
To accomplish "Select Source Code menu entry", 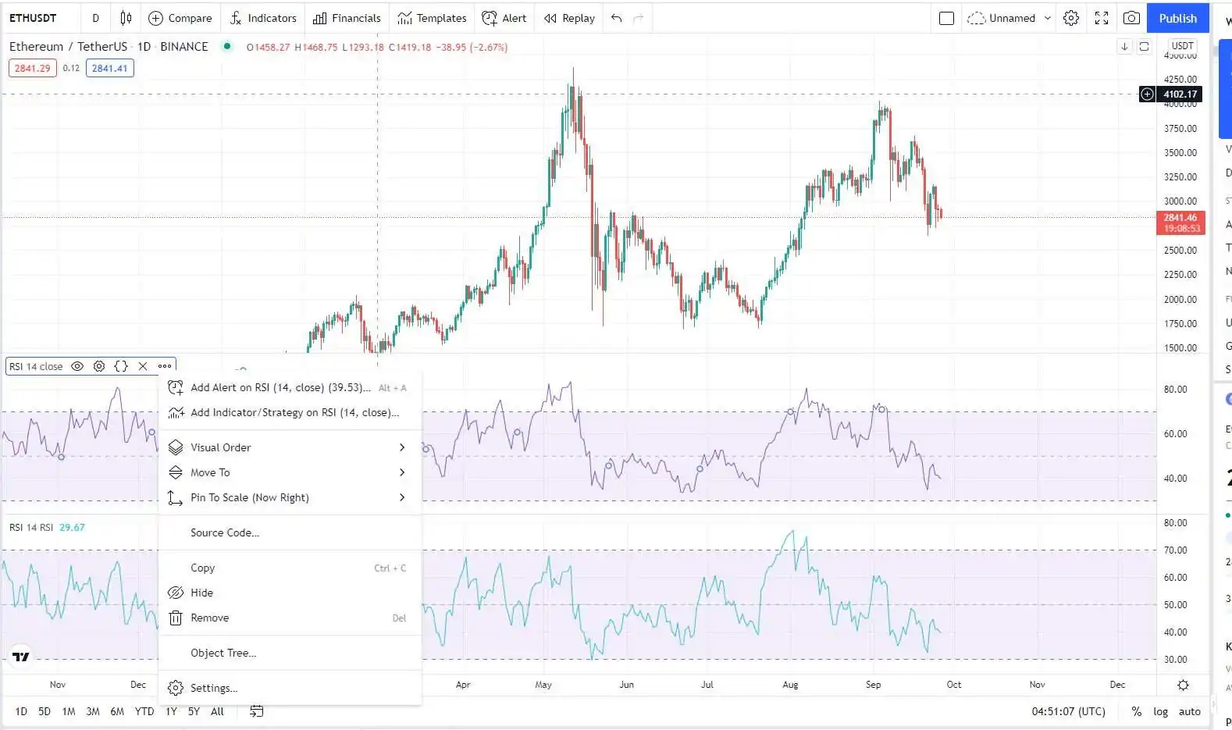I will (x=290, y=532).
